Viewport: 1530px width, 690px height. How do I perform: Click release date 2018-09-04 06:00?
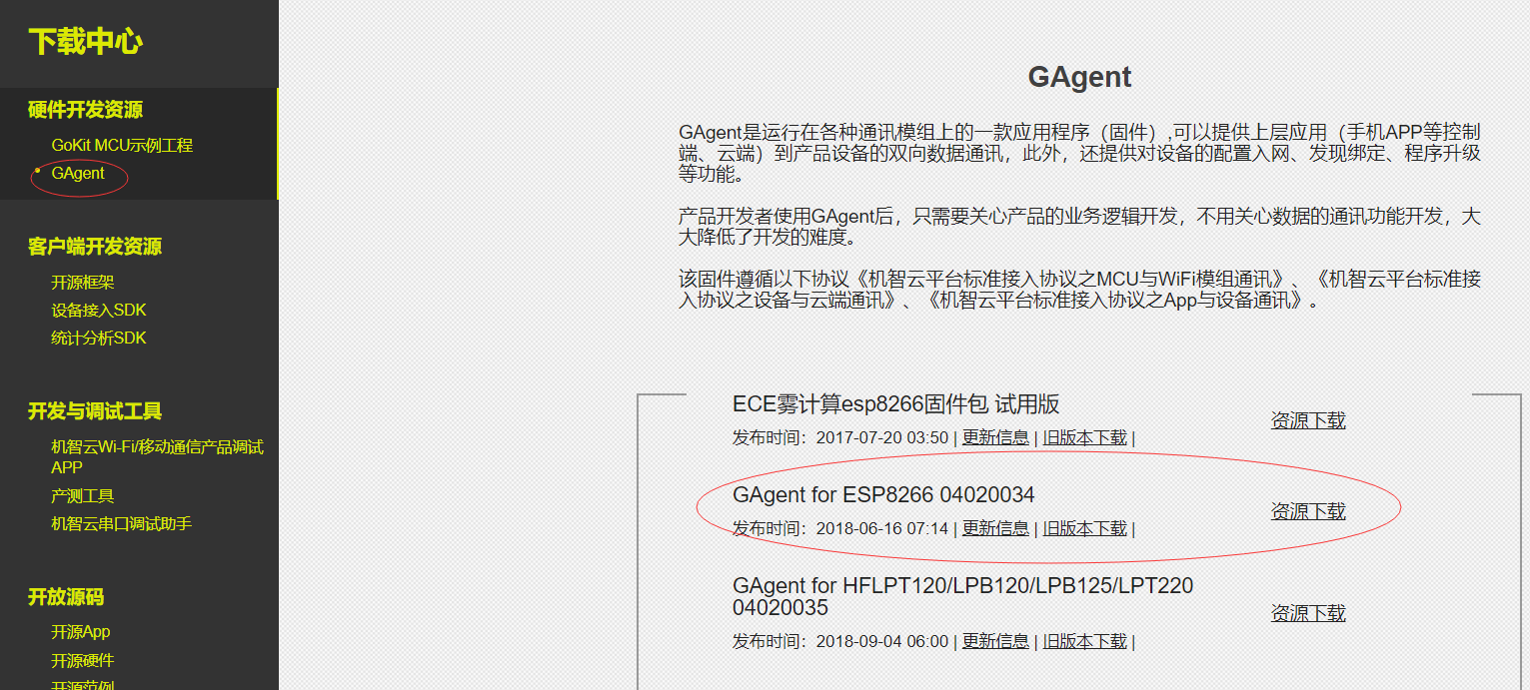(x=882, y=641)
